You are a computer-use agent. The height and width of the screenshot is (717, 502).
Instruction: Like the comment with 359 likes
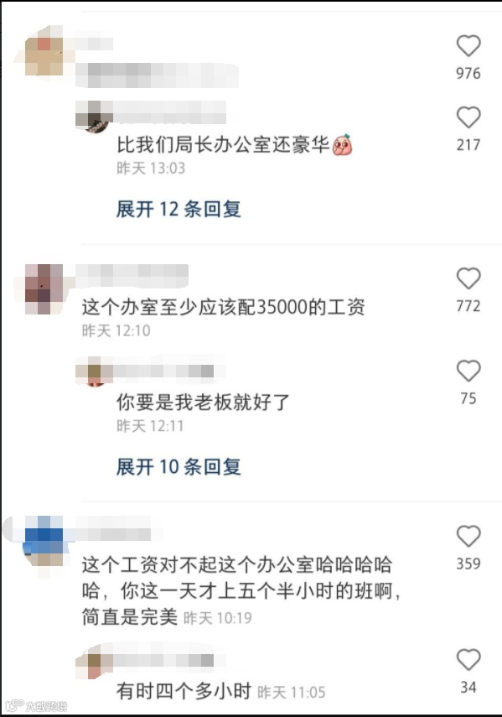[468, 536]
